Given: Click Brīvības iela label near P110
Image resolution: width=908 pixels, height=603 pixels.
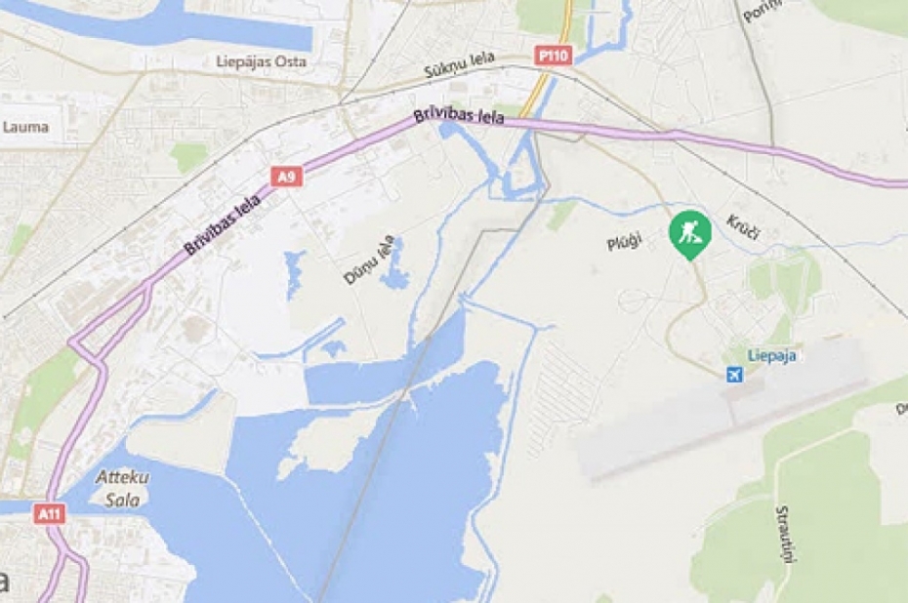Looking at the screenshot, I should (459, 116).
